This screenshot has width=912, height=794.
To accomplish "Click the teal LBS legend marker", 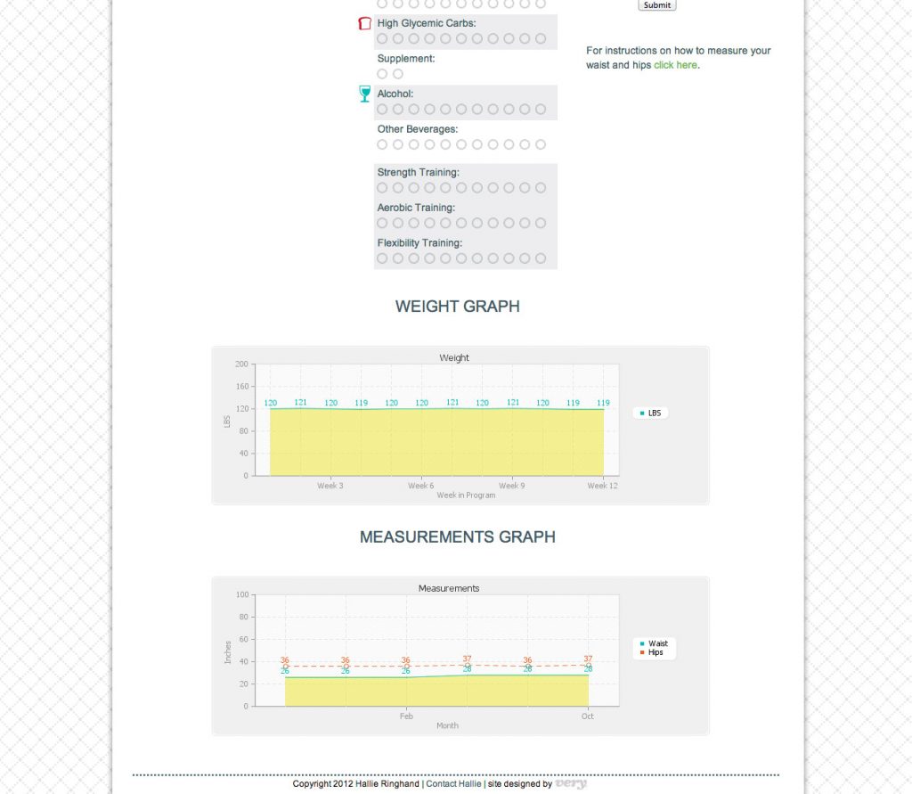I will (x=642, y=413).
